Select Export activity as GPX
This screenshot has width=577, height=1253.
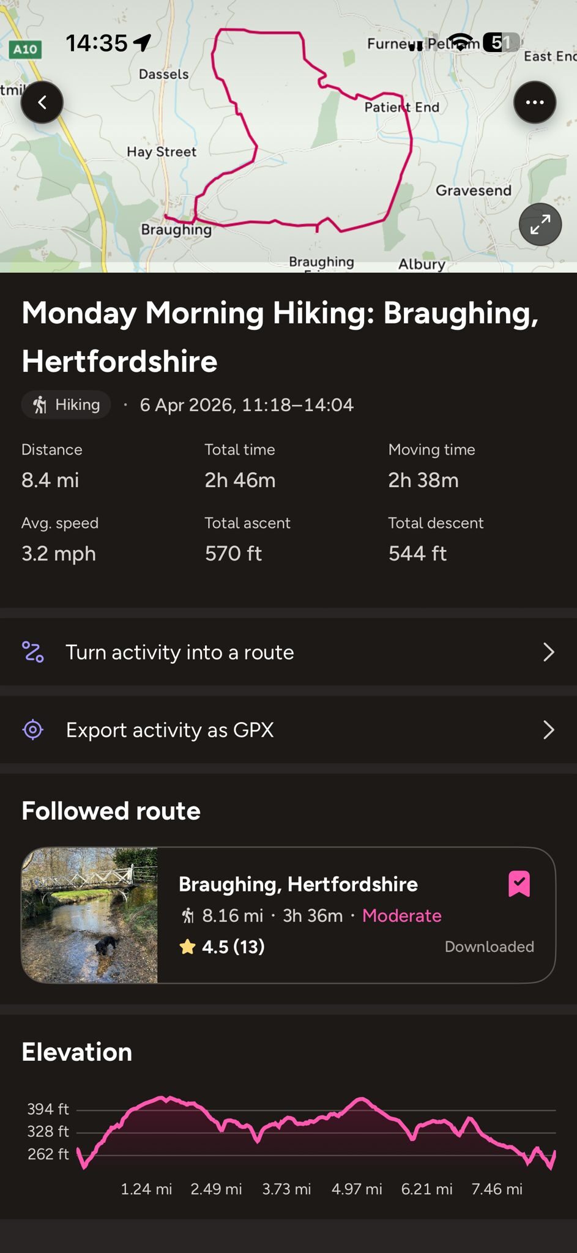tap(170, 730)
